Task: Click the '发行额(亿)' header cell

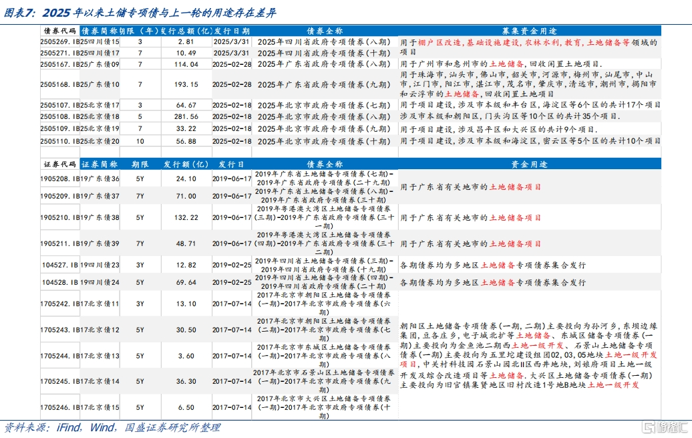Action: [x=186, y=164]
